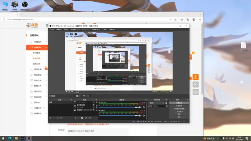Move source down in the Sources list
Viewport: 251px width, 141px height.
[90, 118]
